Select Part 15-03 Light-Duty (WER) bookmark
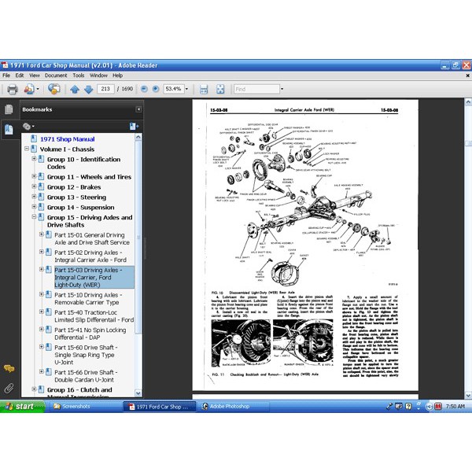This screenshot has width=472, height=472. click(94, 277)
